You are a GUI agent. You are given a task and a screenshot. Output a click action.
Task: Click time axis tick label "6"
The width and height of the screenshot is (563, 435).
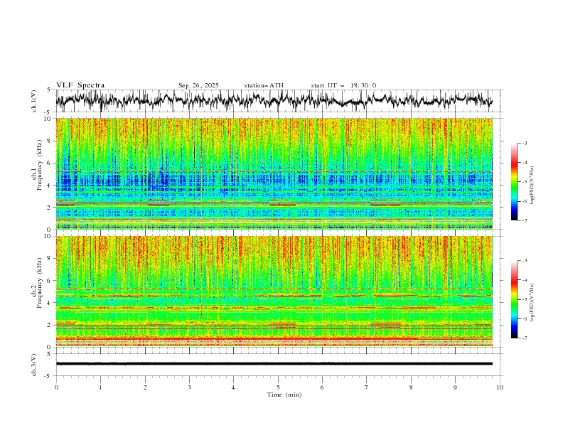322,387
